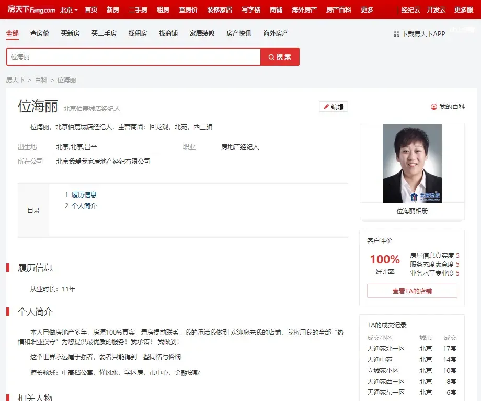Select 二手房 in the top navigation
Image resolution: width=481 pixels, height=401 pixels.
coord(138,9)
